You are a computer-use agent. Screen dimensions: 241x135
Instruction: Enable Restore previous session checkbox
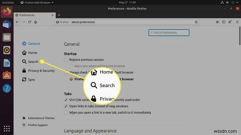[x=66, y=60]
